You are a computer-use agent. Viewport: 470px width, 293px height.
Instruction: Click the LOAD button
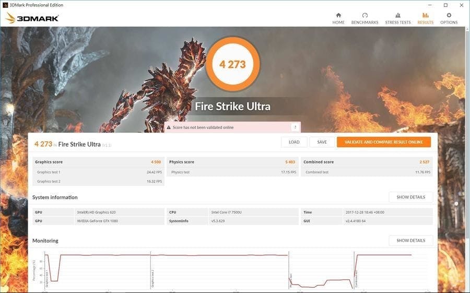tap(294, 142)
